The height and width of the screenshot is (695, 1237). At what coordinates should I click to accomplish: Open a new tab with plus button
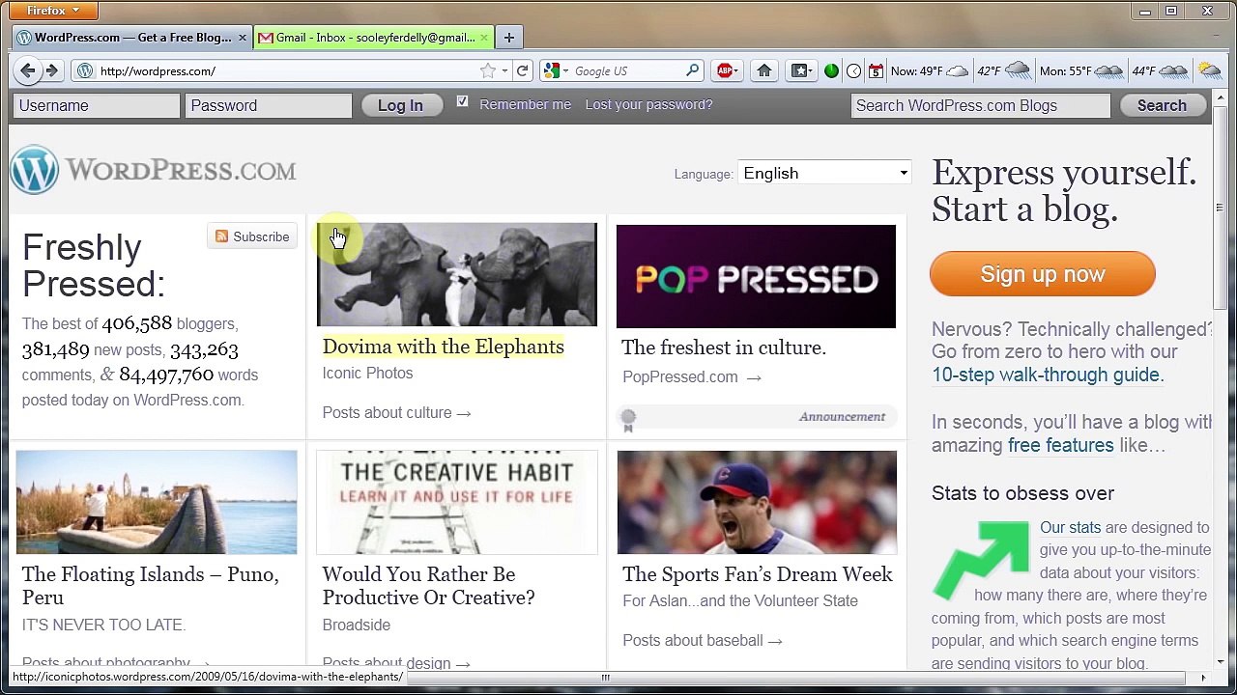509,38
